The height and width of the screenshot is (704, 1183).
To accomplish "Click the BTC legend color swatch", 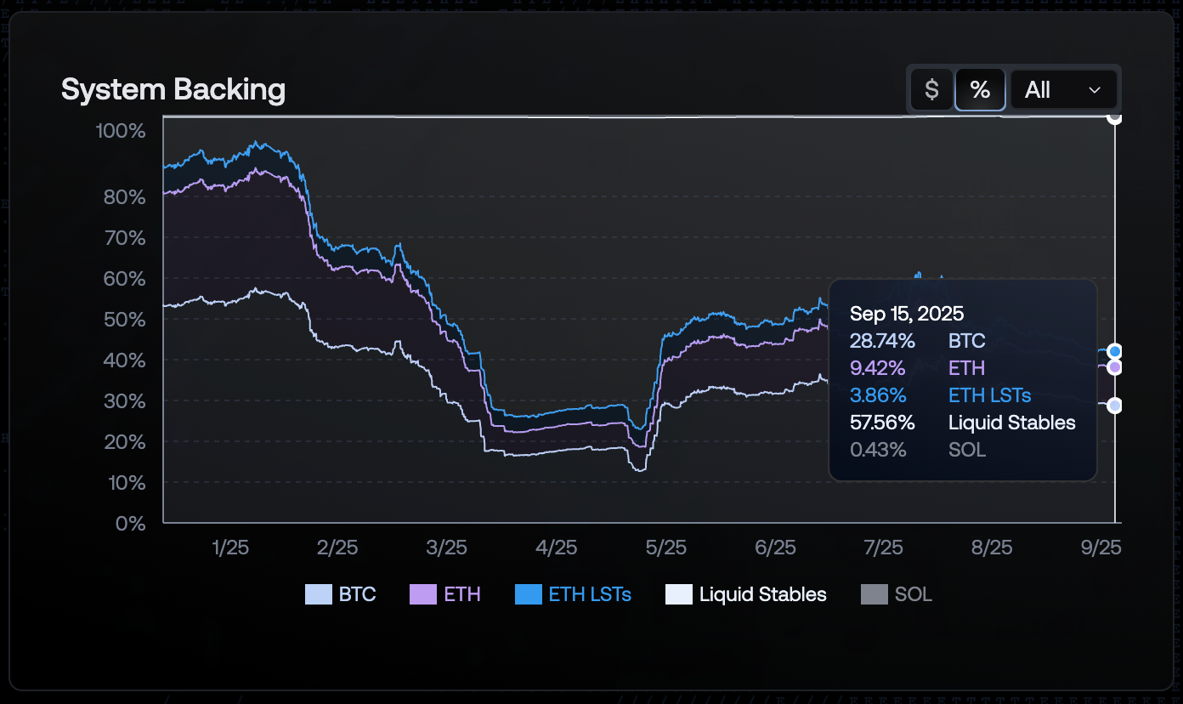I will click(318, 594).
